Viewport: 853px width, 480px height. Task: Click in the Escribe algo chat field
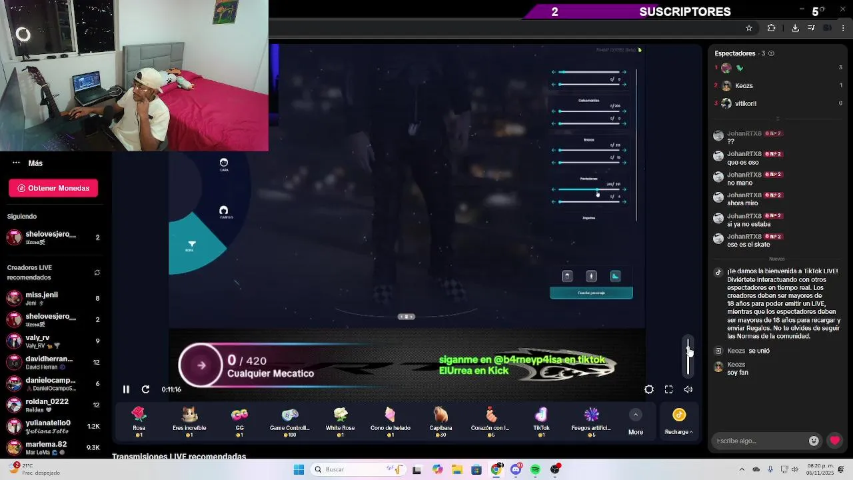pyautogui.click(x=760, y=441)
